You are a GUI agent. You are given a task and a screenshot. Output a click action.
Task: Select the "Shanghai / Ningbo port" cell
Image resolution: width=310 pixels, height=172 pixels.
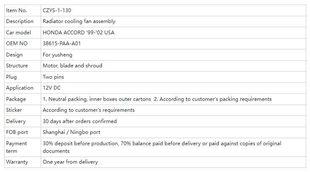[x=71, y=132]
